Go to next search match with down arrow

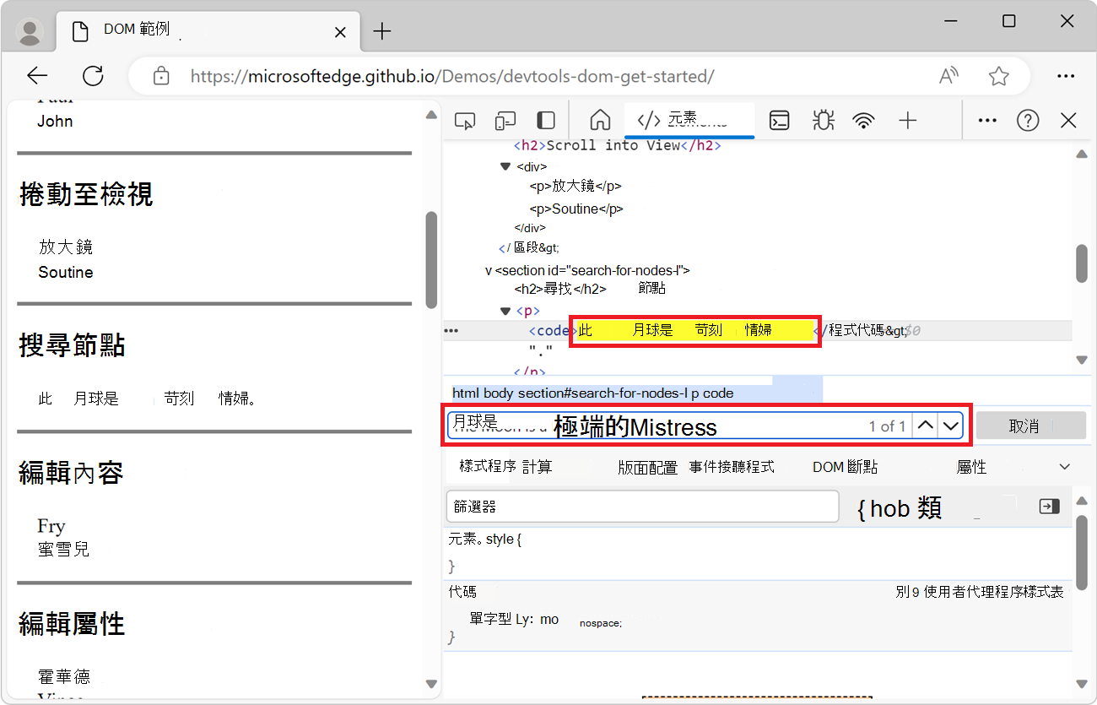click(x=952, y=426)
